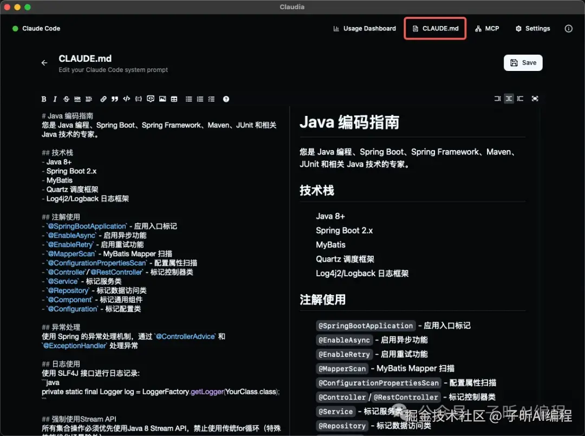Viewport: 585px width, 436px height.
Task: Open the CLAUDE.md tab
Action: (435, 29)
